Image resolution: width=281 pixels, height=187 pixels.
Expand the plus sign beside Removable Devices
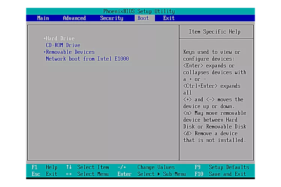pos(45,52)
